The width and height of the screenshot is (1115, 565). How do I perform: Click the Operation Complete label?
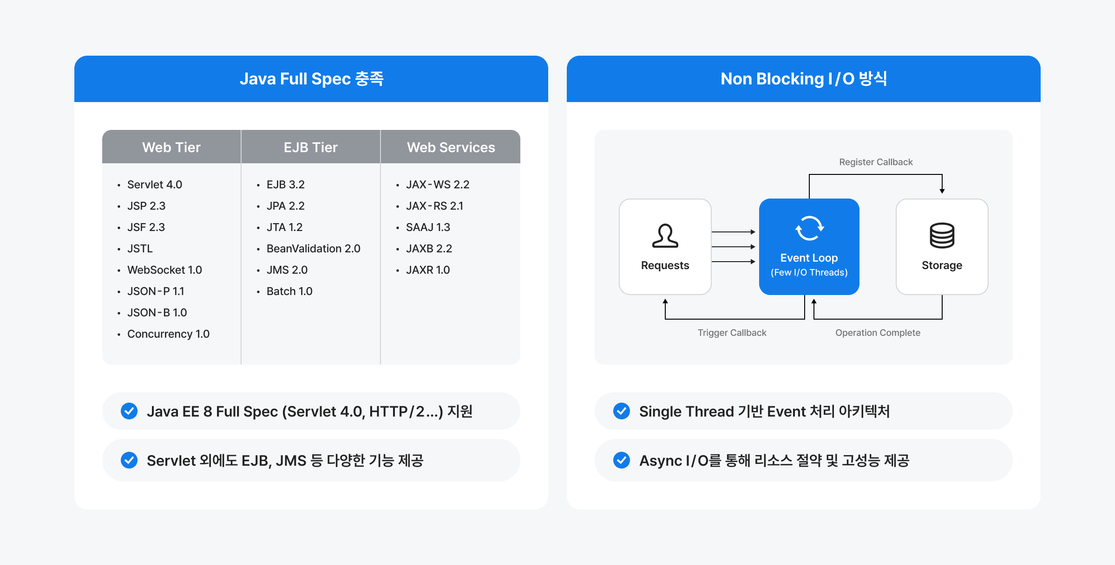coord(878,333)
